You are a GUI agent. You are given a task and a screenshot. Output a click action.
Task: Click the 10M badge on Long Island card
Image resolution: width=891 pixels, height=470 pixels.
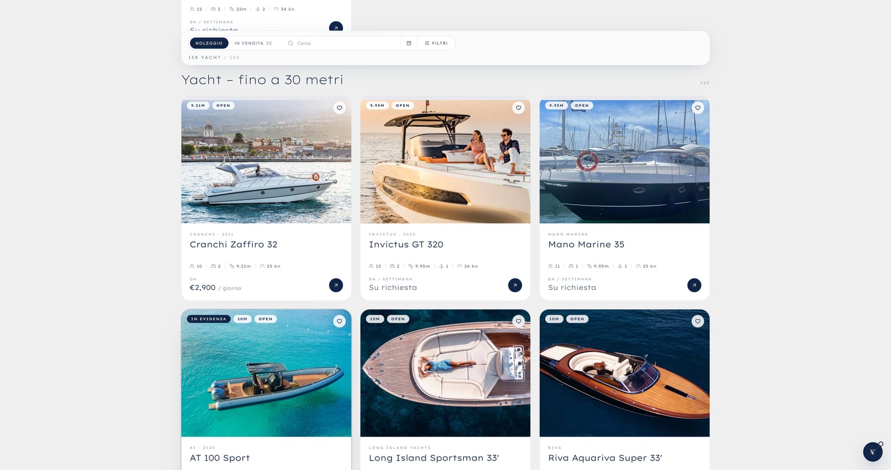[x=375, y=319]
